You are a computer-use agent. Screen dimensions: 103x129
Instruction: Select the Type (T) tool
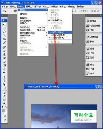click(4, 81)
